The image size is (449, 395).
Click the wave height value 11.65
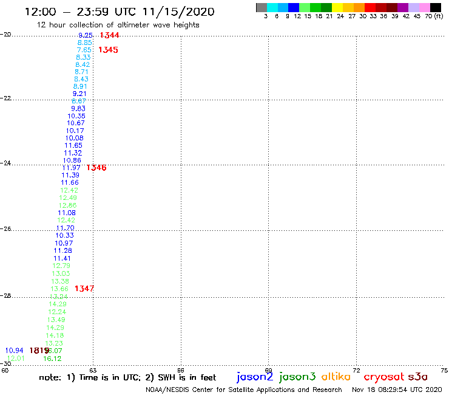(x=73, y=145)
